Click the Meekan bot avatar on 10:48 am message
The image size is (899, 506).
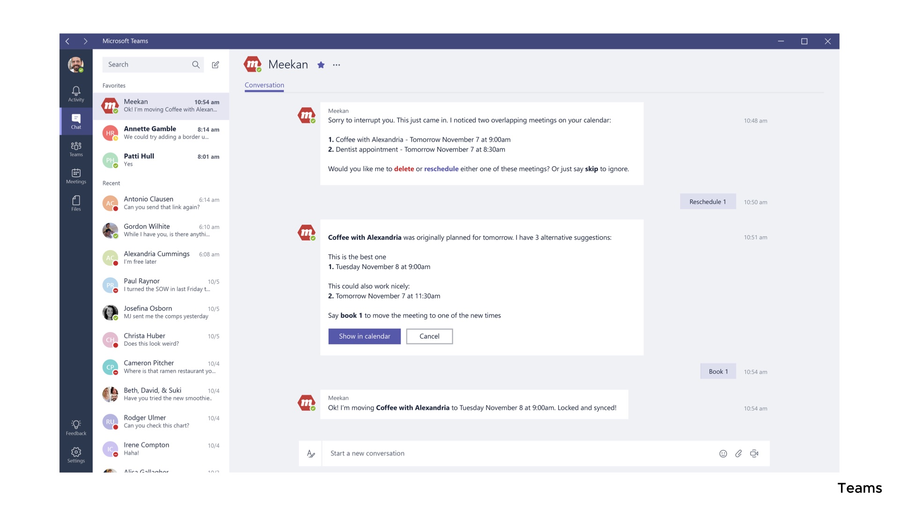click(x=307, y=115)
